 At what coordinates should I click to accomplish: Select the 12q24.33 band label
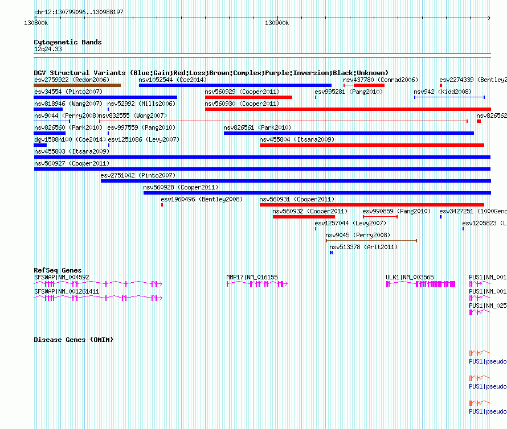pyautogui.click(x=48, y=49)
